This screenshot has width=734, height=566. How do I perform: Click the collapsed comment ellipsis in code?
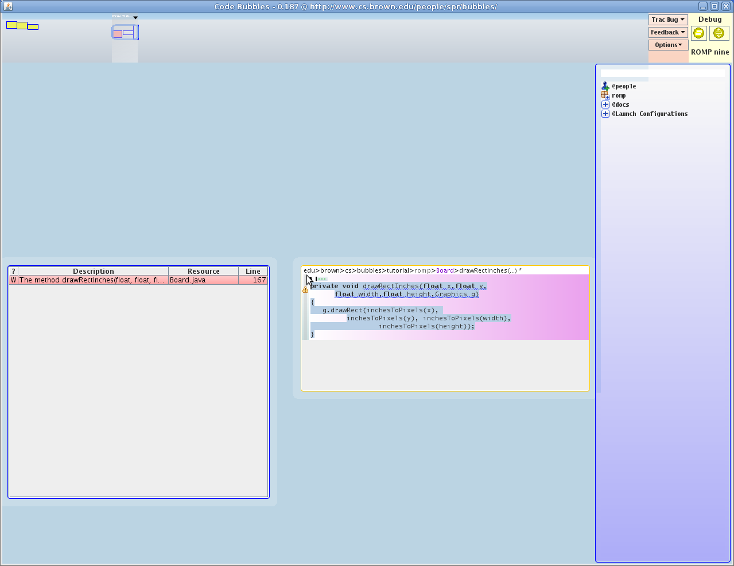[x=321, y=279]
